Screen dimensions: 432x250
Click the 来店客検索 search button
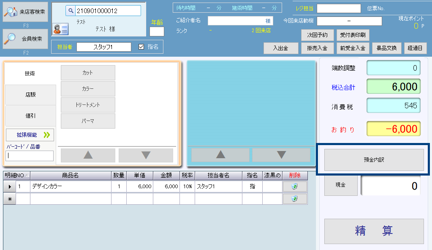25,12
